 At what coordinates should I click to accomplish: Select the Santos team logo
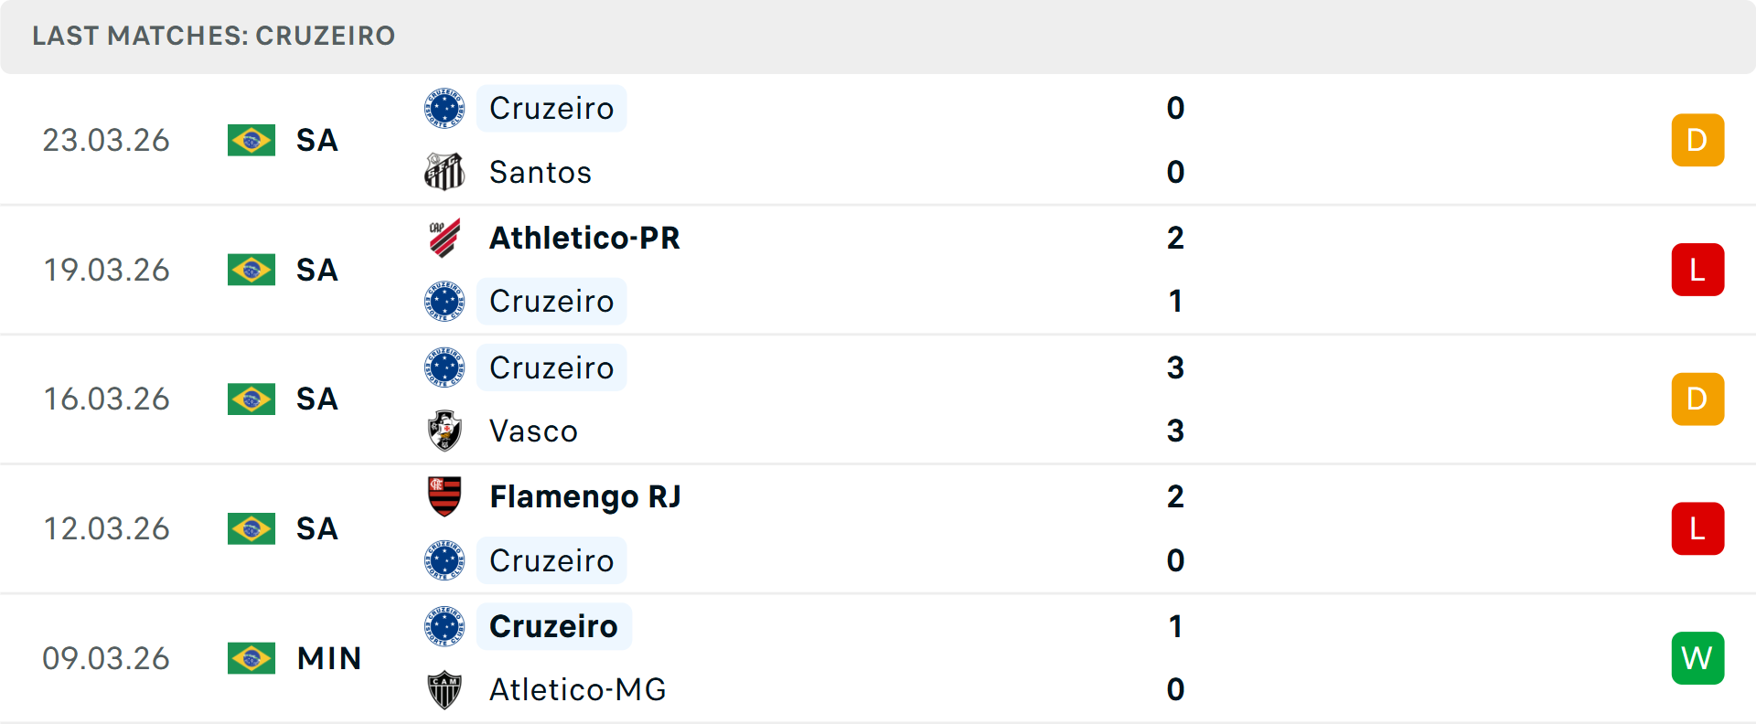tap(444, 172)
